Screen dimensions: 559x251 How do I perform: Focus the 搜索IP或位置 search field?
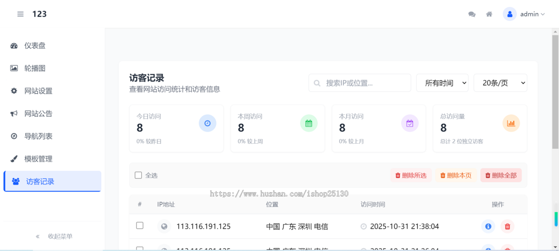[360, 83]
